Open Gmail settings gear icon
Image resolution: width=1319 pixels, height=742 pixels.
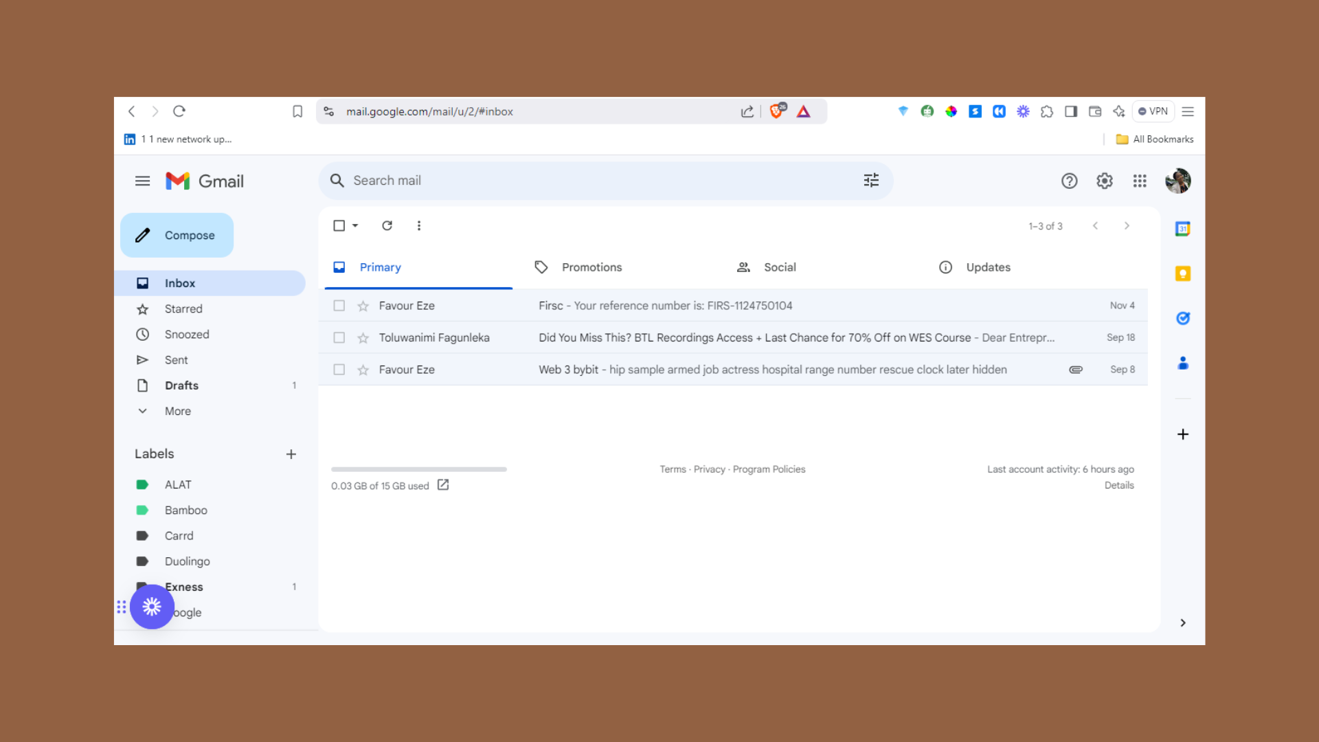point(1104,181)
